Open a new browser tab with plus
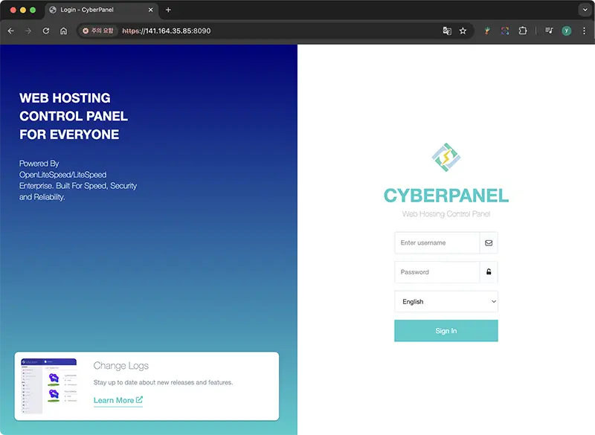Viewport: 595px width, 435px height. click(168, 10)
